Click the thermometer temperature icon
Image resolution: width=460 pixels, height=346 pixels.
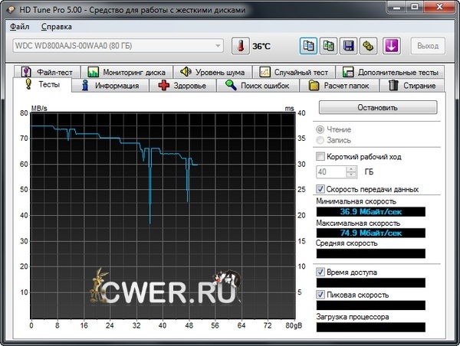tap(242, 46)
